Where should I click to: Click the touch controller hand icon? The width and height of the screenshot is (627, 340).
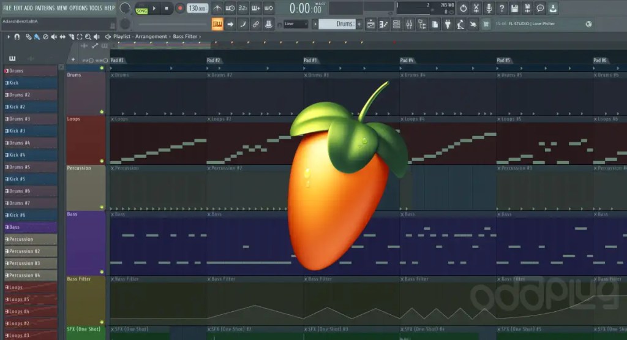point(473,25)
